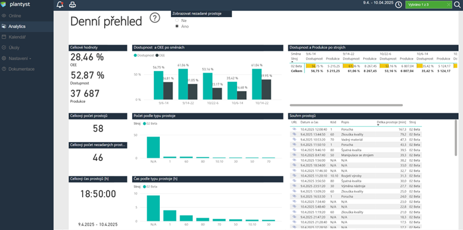Click the printer icon in top bar

click(72, 5)
